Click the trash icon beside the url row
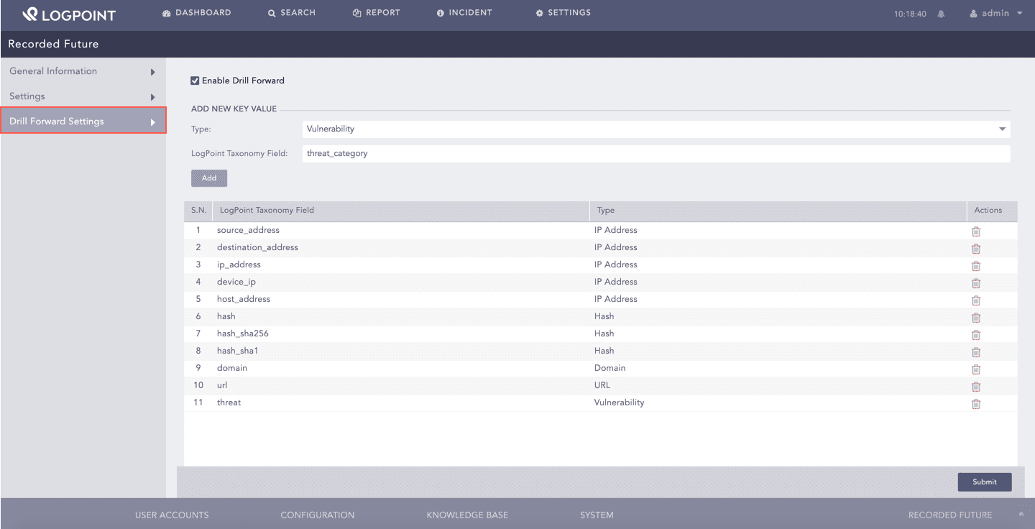The image size is (1035, 529). pos(975,387)
